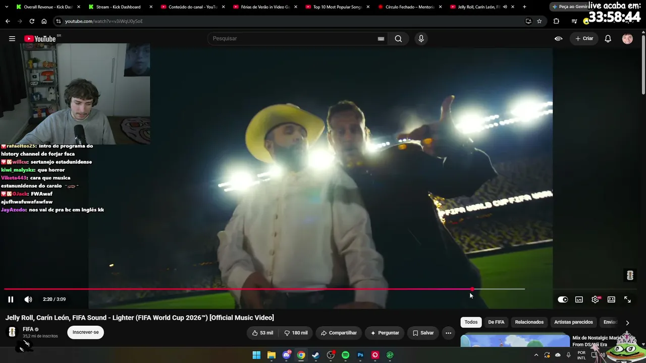Switch to Círculo Fechado – Mentoria tab
The height and width of the screenshot is (363, 646).
pyautogui.click(x=410, y=7)
